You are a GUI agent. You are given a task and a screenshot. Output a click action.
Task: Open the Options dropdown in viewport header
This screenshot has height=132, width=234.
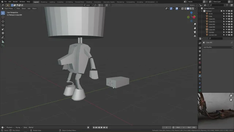tap(193, 5)
